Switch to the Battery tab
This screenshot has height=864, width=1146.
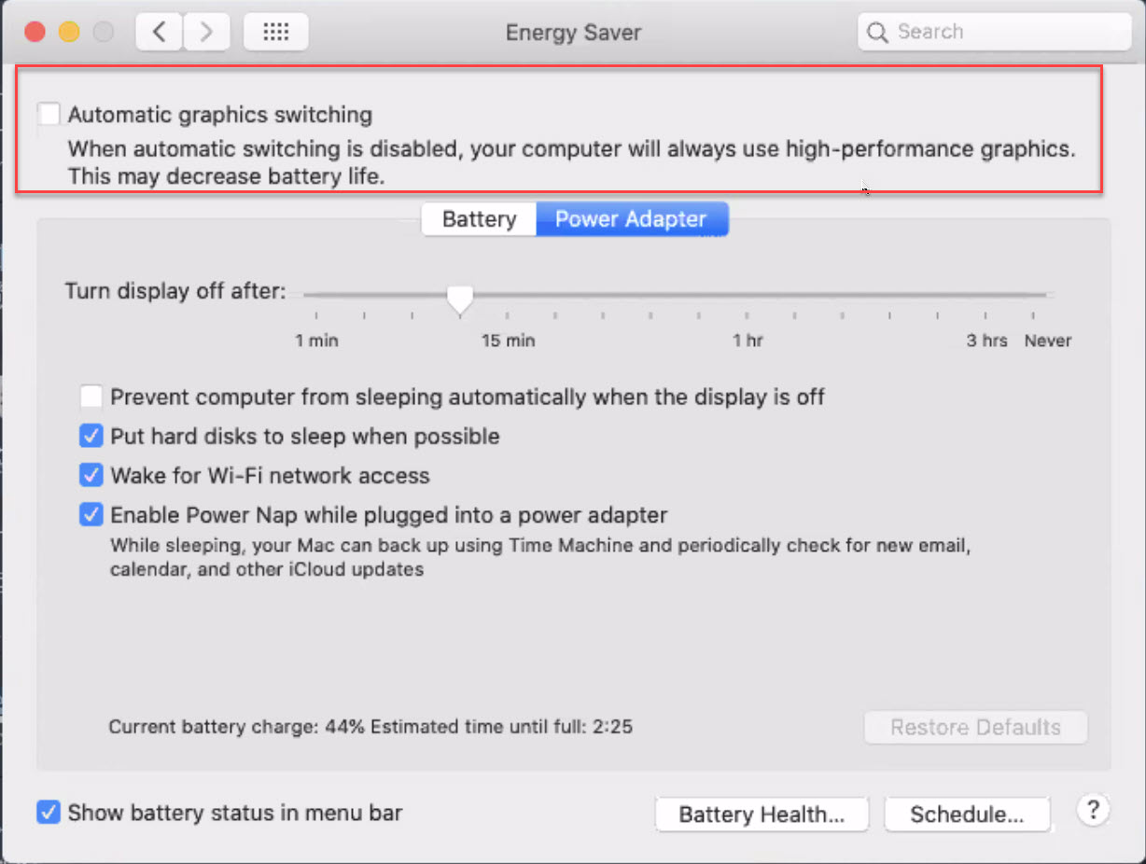click(x=479, y=218)
